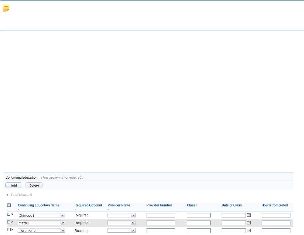Image resolution: width=304 pixels, height=235 pixels.
Task: Focus Hours Completed field in Chinese1 row
Action: pos(276,215)
